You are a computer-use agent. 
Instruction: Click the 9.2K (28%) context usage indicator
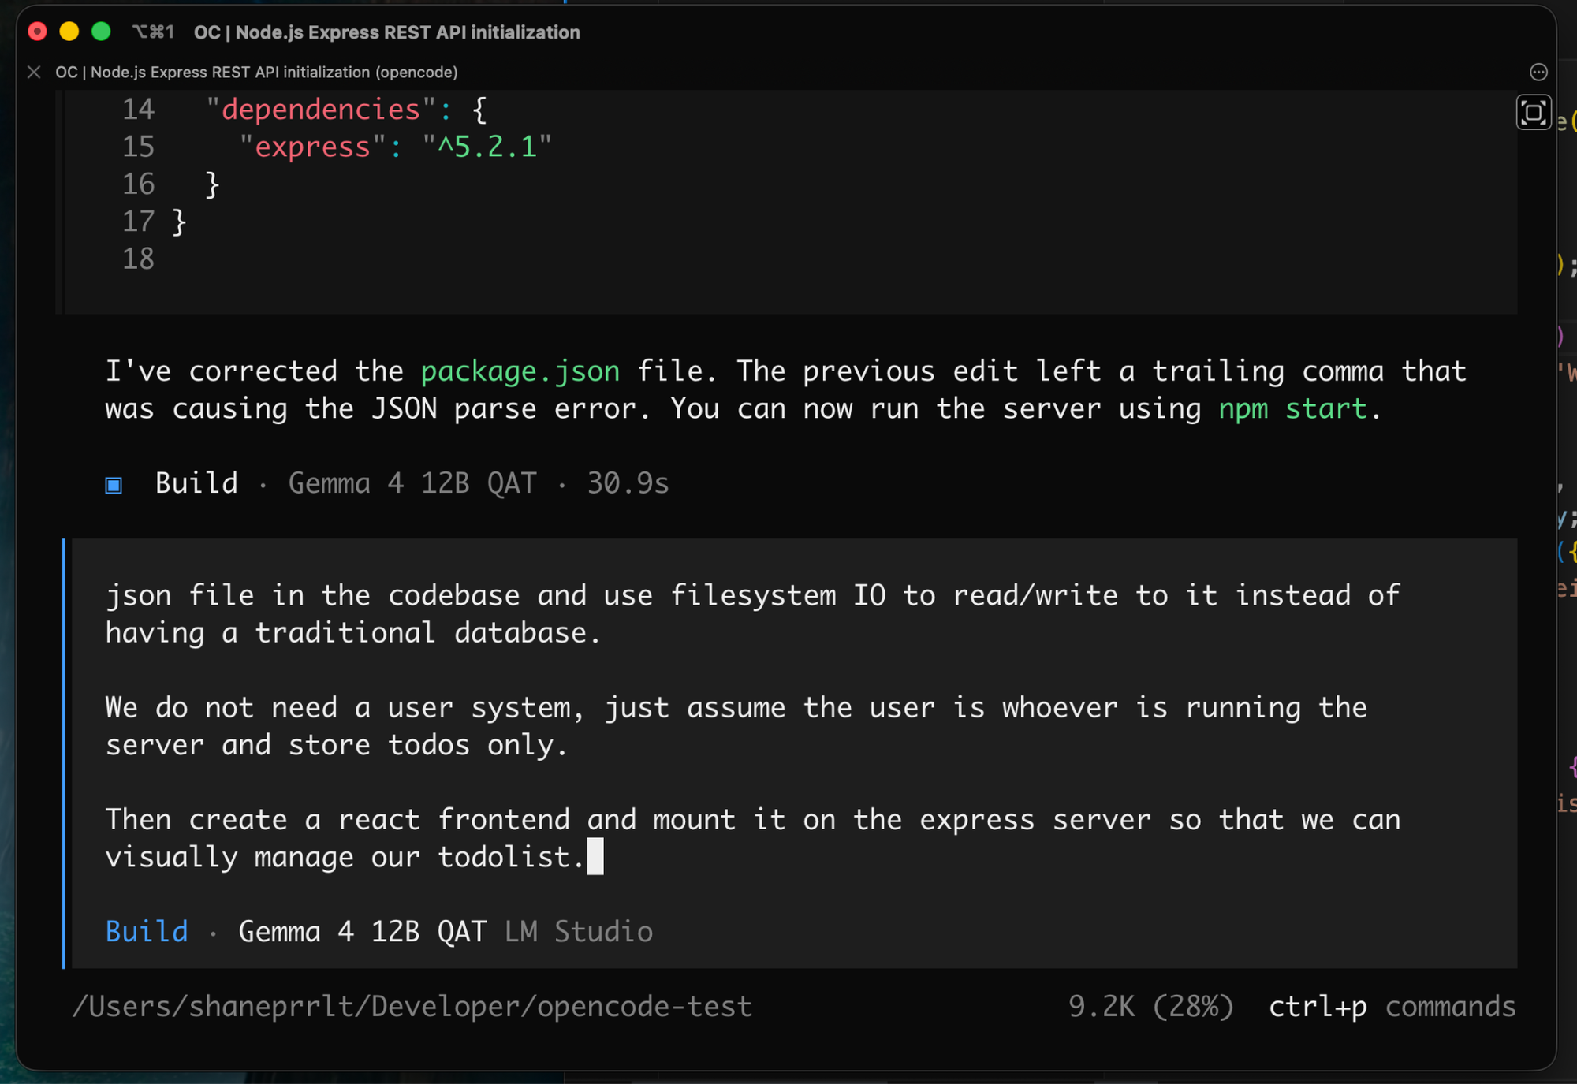coord(1150,1007)
